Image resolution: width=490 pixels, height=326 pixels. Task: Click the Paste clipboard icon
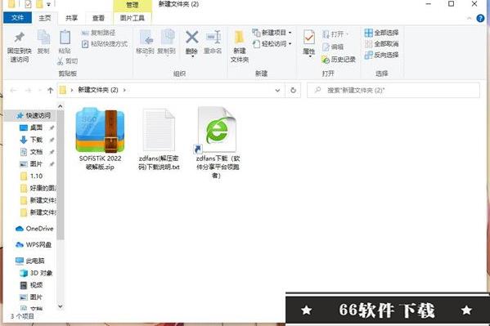pyautogui.click(x=65, y=38)
